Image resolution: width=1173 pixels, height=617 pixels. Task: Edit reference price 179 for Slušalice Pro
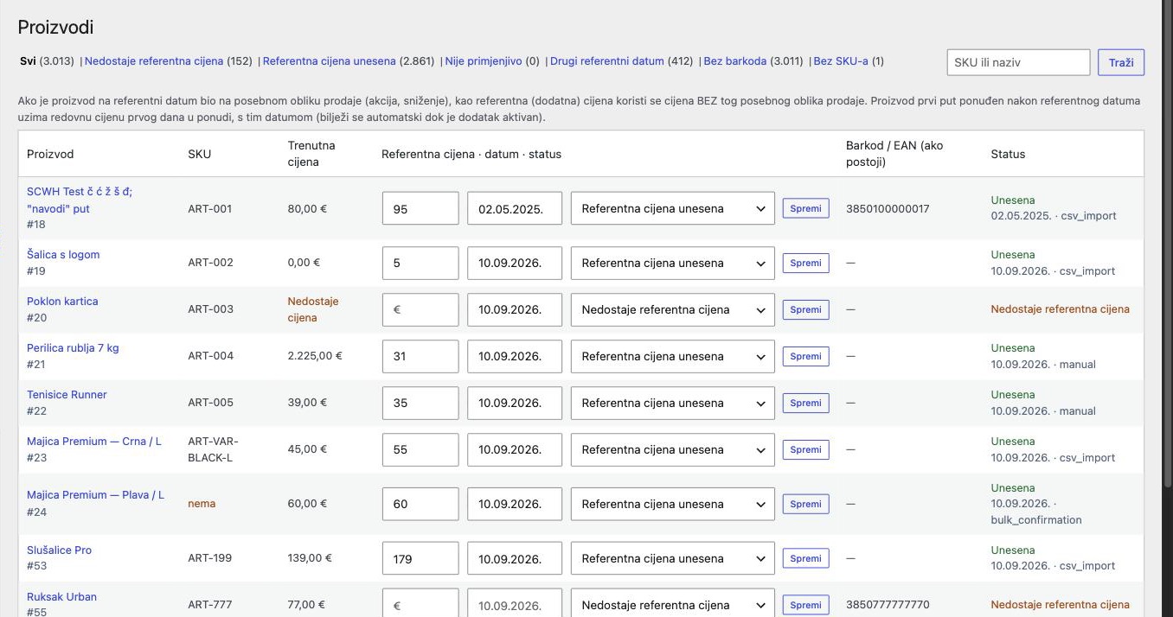[x=420, y=558]
